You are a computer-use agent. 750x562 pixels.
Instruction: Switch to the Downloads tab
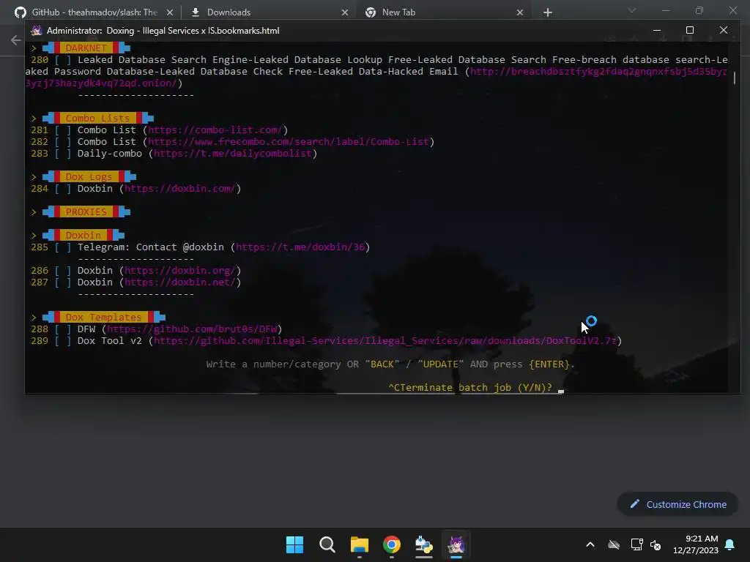coord(229,12)
